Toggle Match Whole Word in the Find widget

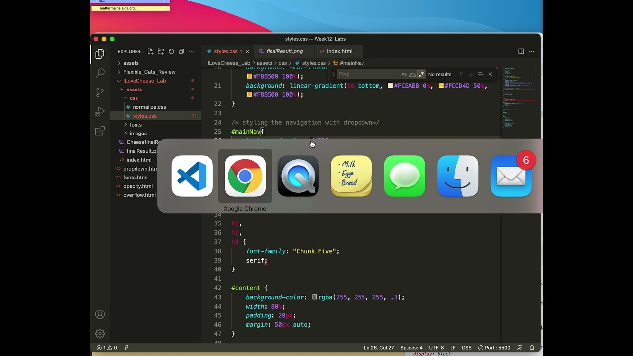point(412,74)
